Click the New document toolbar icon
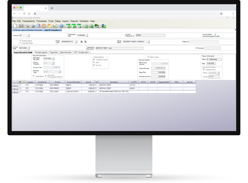Screen dimensions: 248x183 [x=15, y=26]
